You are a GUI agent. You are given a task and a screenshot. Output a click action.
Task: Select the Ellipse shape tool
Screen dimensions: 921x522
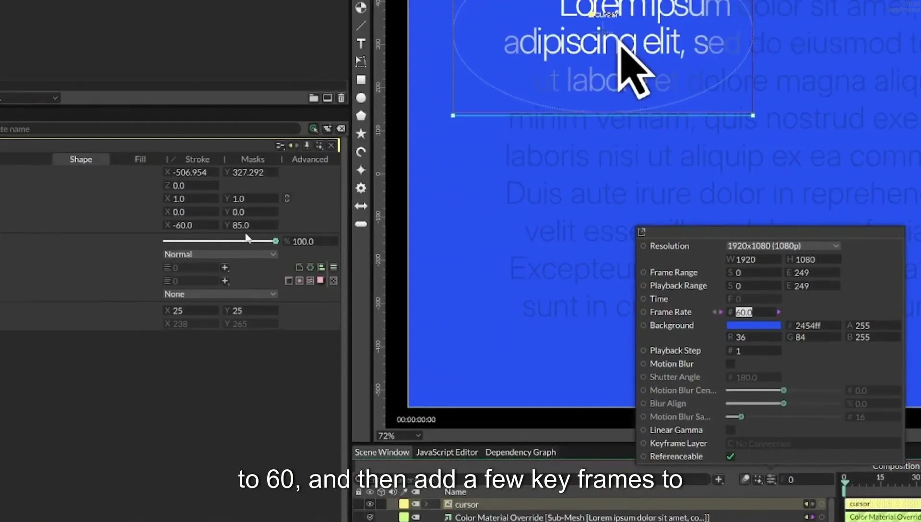(361, 98)
